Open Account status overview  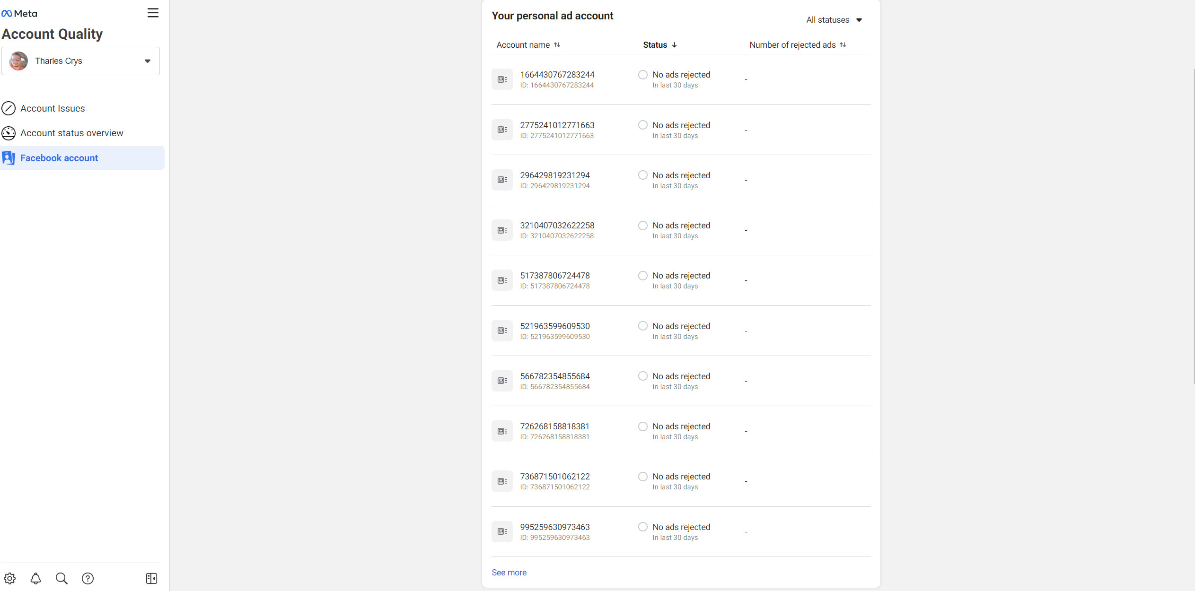click(82, 133)
